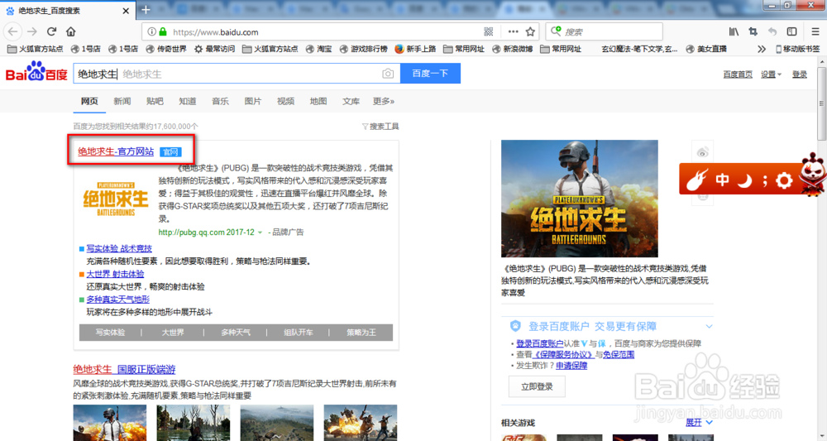Open the 游戏排行榜 bookmark
The height and width of the screenshot is (441, 827).
[x=363, y=49]
